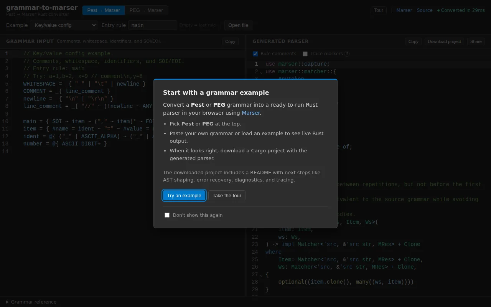Open the Example dropdown Key/value config
491x307 pixels.
tap(64, 25)
